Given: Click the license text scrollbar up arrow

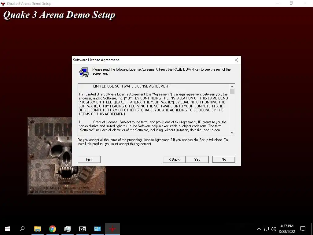Looking at the screenshot, I should pyautogui.click(x=232, y=87).
